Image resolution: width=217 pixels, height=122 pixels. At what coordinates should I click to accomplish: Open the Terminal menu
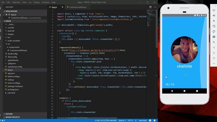coord(45,2)
